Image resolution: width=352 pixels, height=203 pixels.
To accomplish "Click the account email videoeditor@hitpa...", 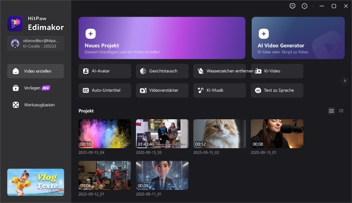I will tap(40, 41).
